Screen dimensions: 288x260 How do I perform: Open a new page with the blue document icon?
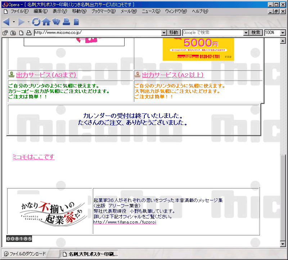[76, 22]
